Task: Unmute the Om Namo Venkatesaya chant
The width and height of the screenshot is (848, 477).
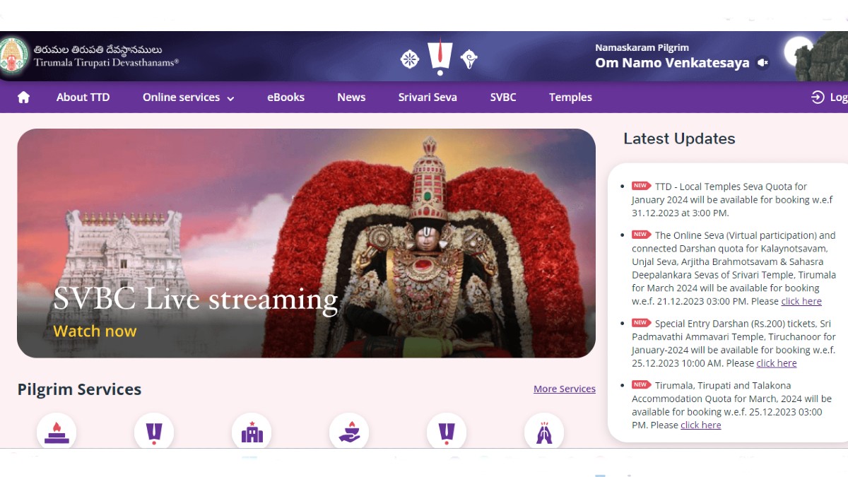Action: tap(762, 63)
